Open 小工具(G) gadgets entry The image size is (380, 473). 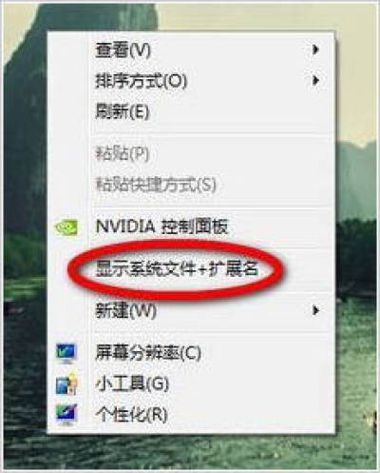tap(190, 384)
